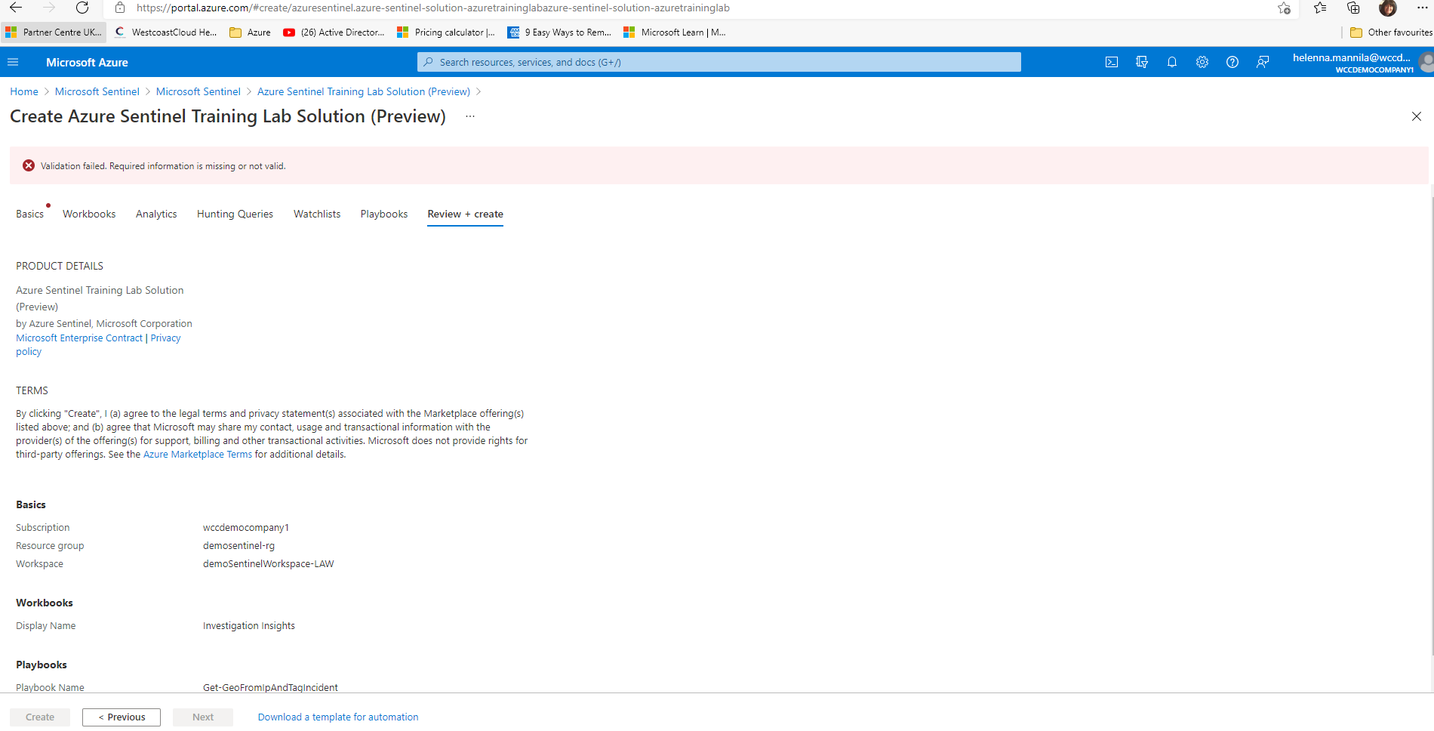This screenshot has width=1434, height=731.
Task: Expand the Other favourites folder
Action: coord(1391,32)
